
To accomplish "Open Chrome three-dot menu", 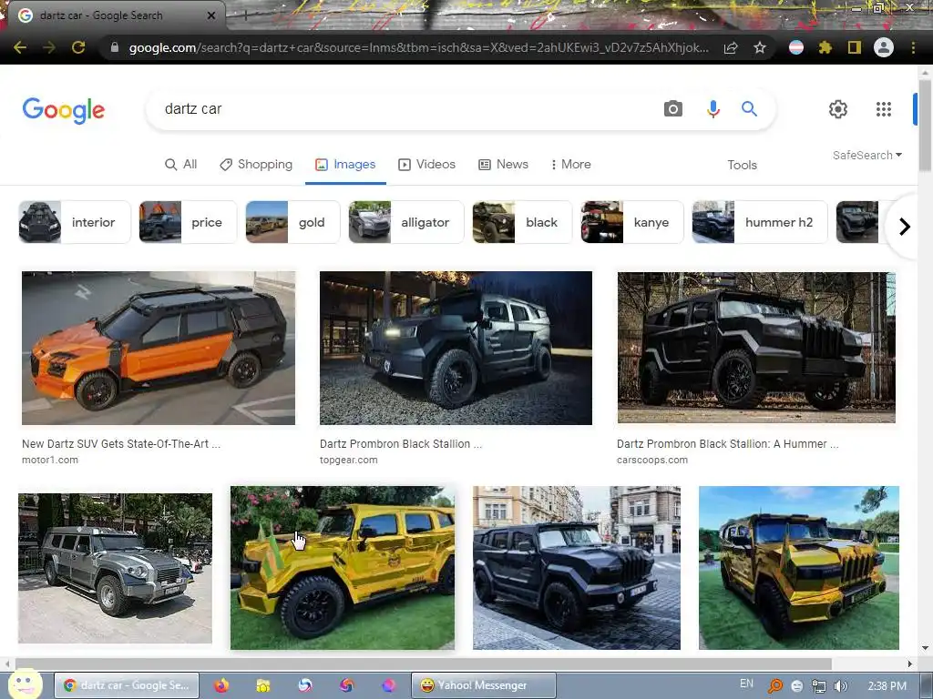I will (913, 47).
